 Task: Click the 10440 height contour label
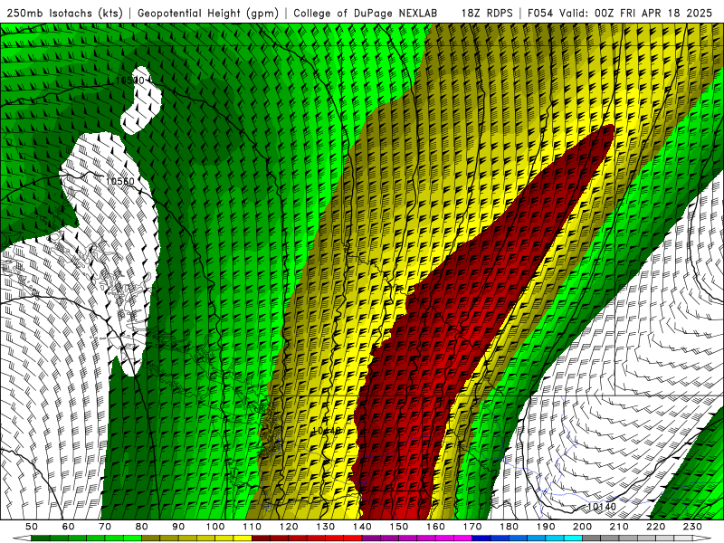click(x=327, y=431)
